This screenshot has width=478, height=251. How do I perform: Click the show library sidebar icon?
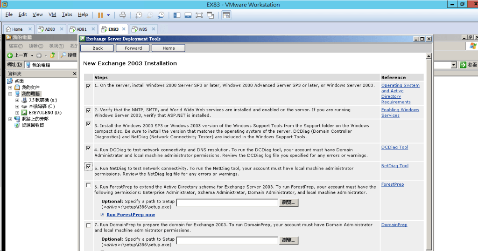[x=177, y=15]
